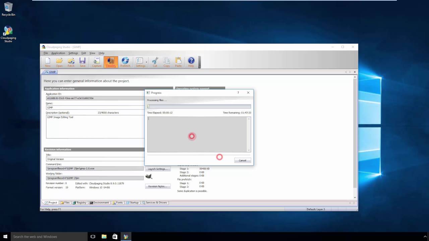Click the Working folder field
The width and height of the screenshot is (429, 241).
tap(95, 178)
